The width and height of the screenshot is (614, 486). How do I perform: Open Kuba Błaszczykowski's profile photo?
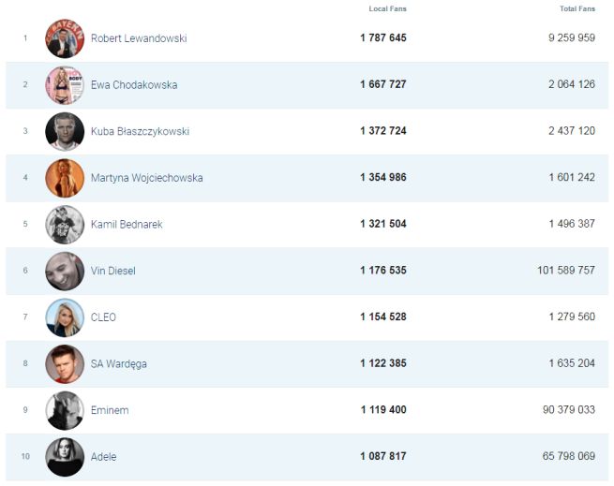tap(65, 131)
